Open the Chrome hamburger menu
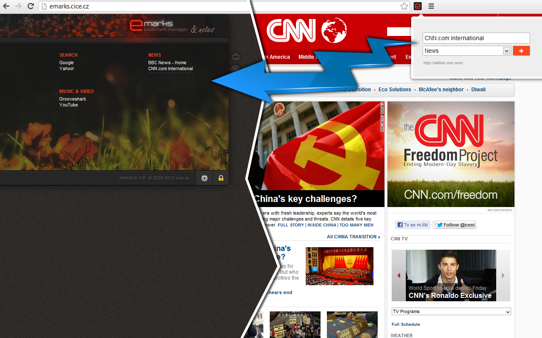This screenshot has height=338, width=542. [431, 6]
